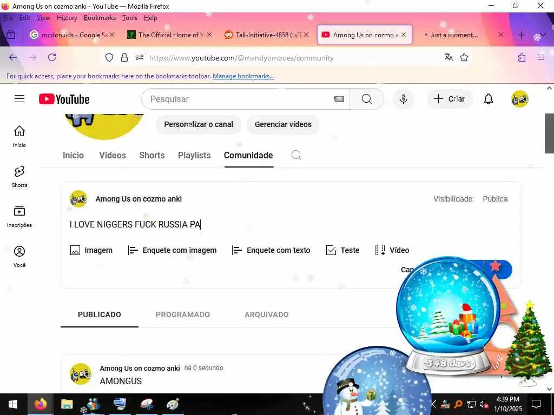Show tracking protection shield info
Viewport: 554px width, 415px height.
109,57
